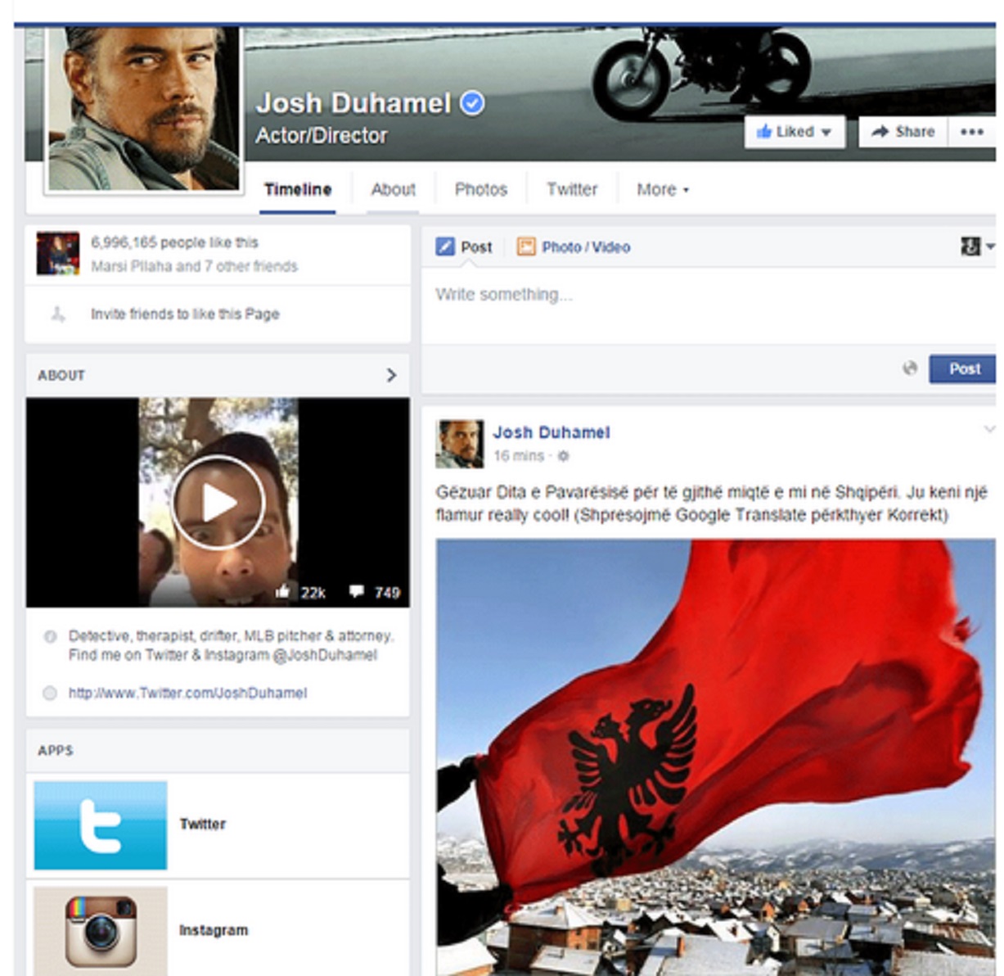
Task: Open the Twitter.com/JoshDuhamel link
Action: click(187, 693)
